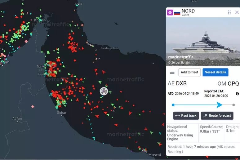
Task: Click the OPQ destination port code
Action: [233, 83]
